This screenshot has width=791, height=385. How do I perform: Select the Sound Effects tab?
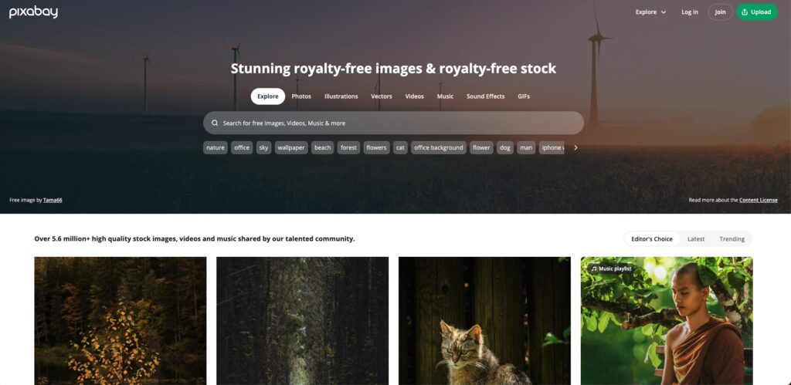pos(485,96)
